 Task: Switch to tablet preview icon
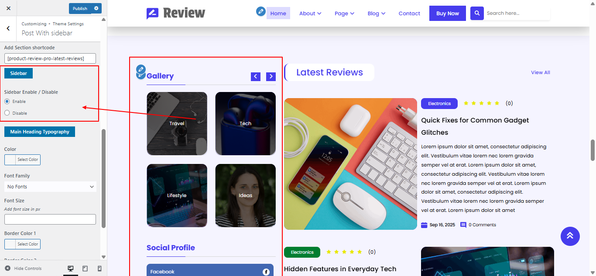coord(85,269)
